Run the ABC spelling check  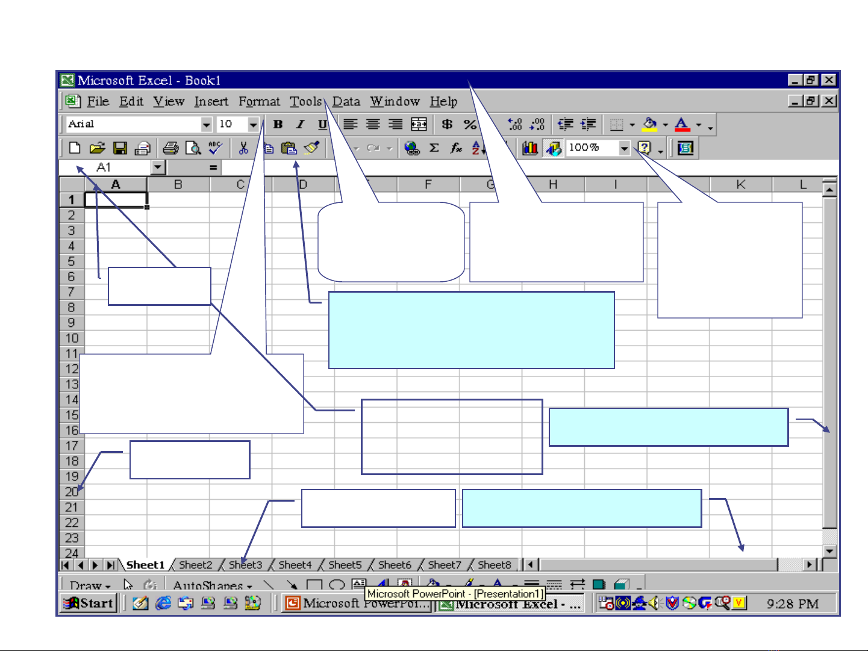tap(215, 148)
